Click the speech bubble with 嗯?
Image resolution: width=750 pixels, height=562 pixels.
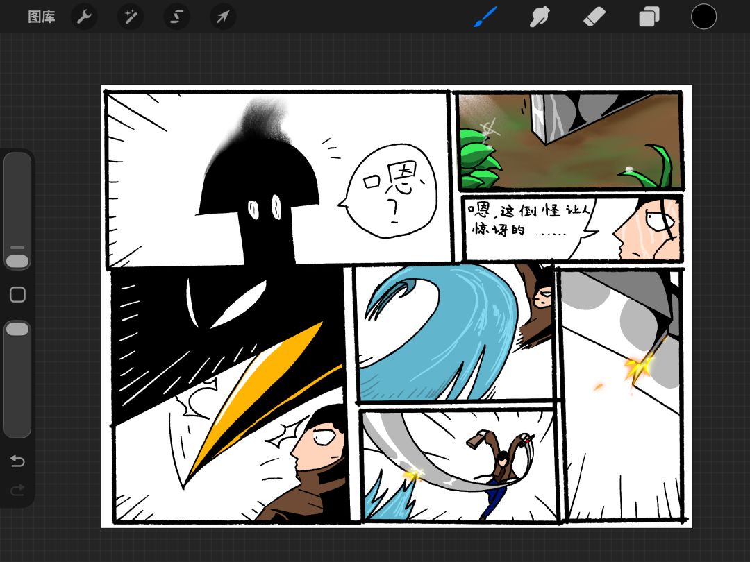(x=388, y=191)
